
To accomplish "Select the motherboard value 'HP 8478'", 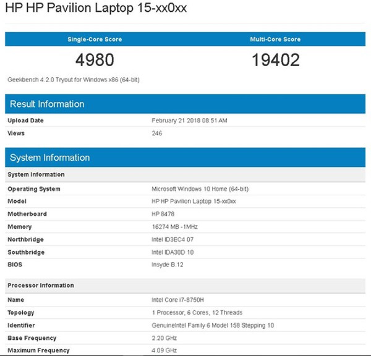I will (x=163, y=214).
